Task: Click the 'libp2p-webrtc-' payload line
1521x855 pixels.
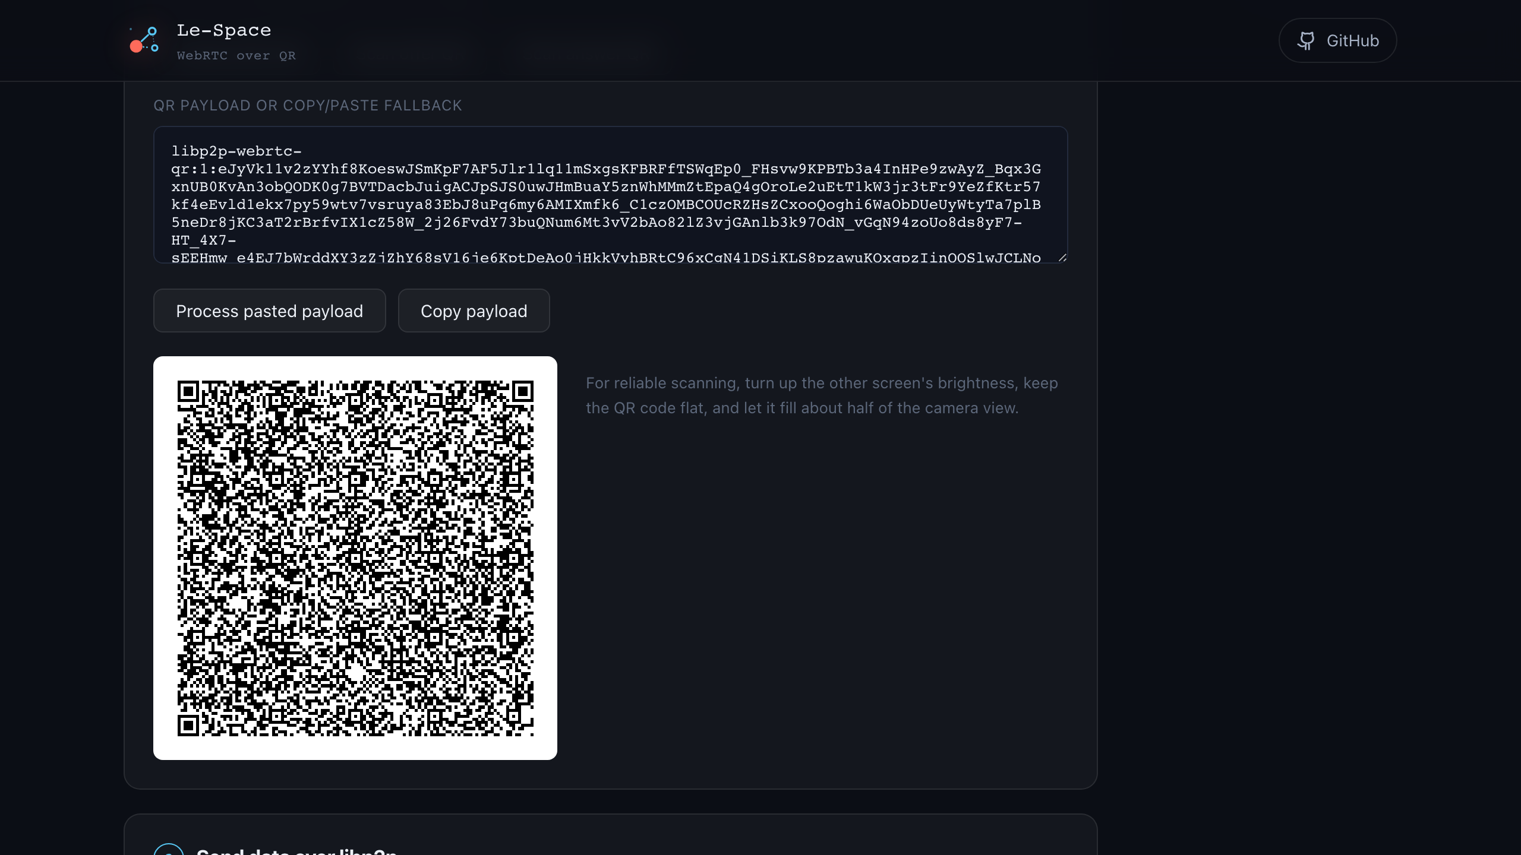Action: (x=236, y=151)
